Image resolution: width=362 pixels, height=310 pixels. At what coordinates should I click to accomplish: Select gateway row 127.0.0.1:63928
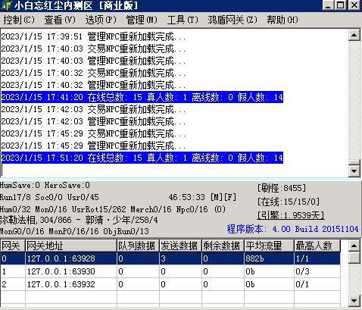tap(170, 258)
